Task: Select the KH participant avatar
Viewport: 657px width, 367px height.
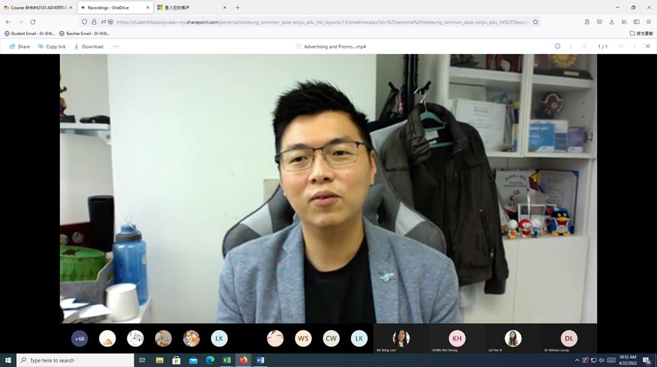Action: tap(457, 338)
